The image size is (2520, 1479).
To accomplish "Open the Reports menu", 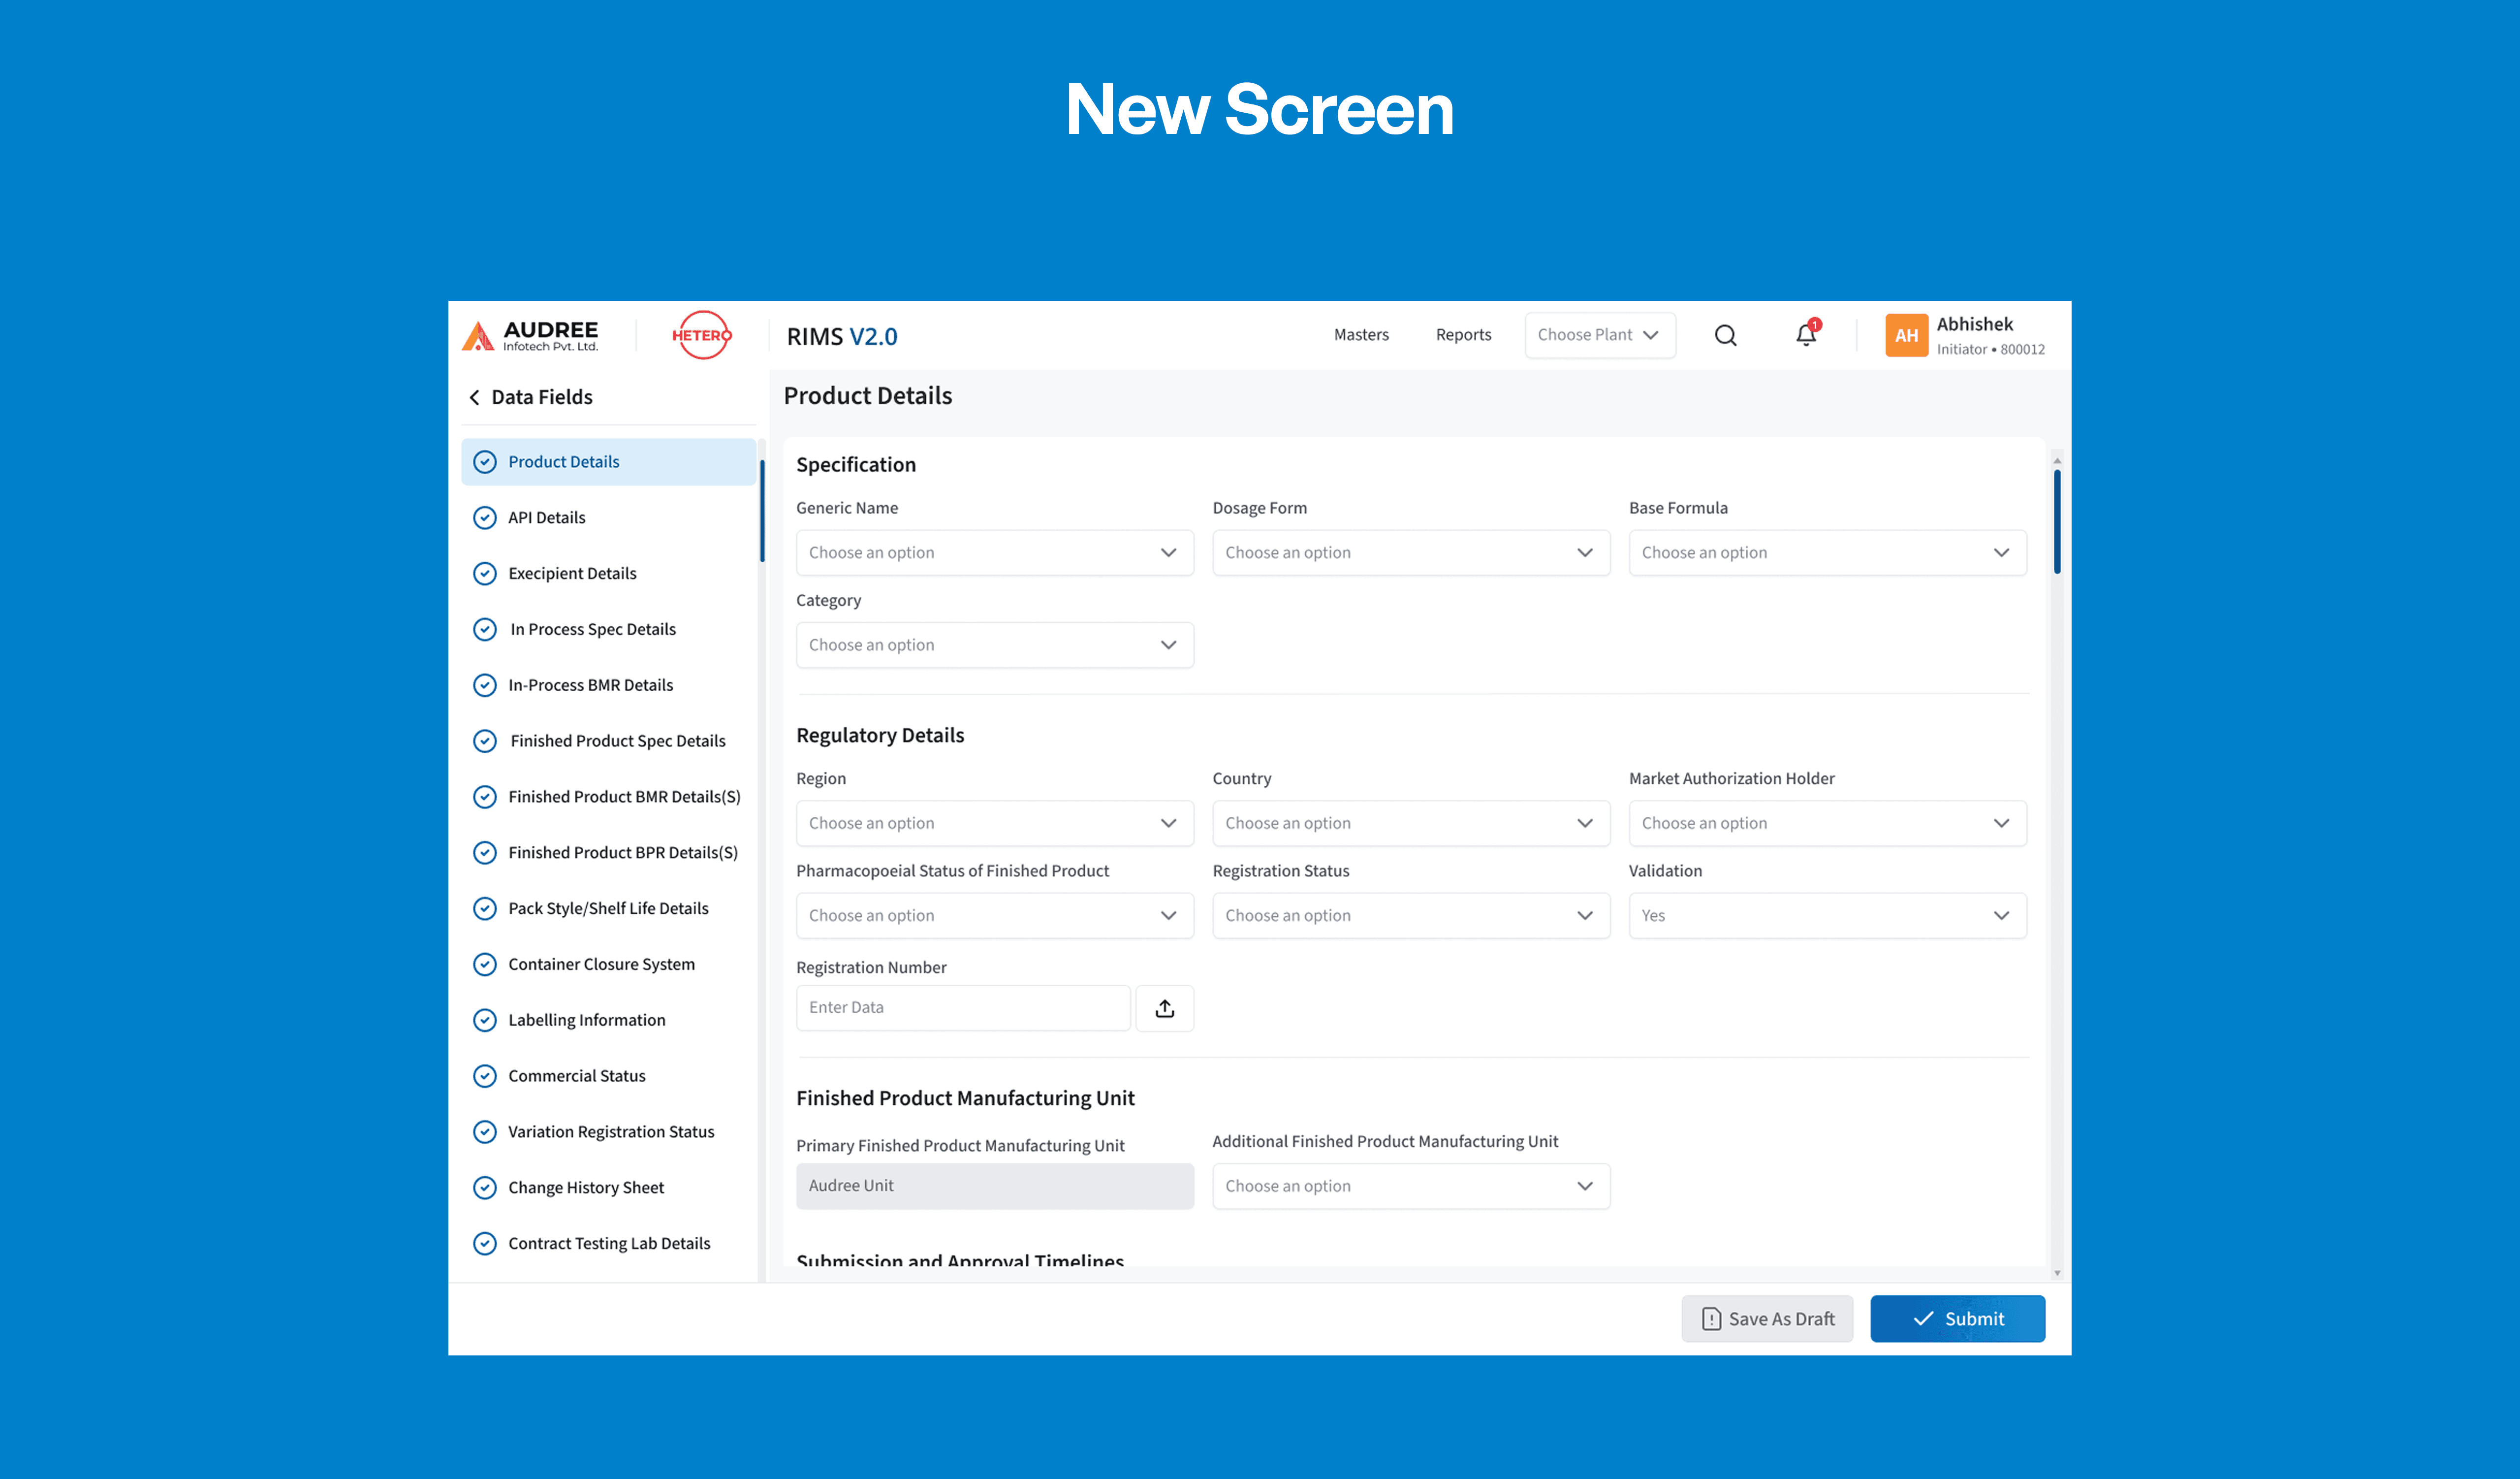I will click(x=1463, y=335).
